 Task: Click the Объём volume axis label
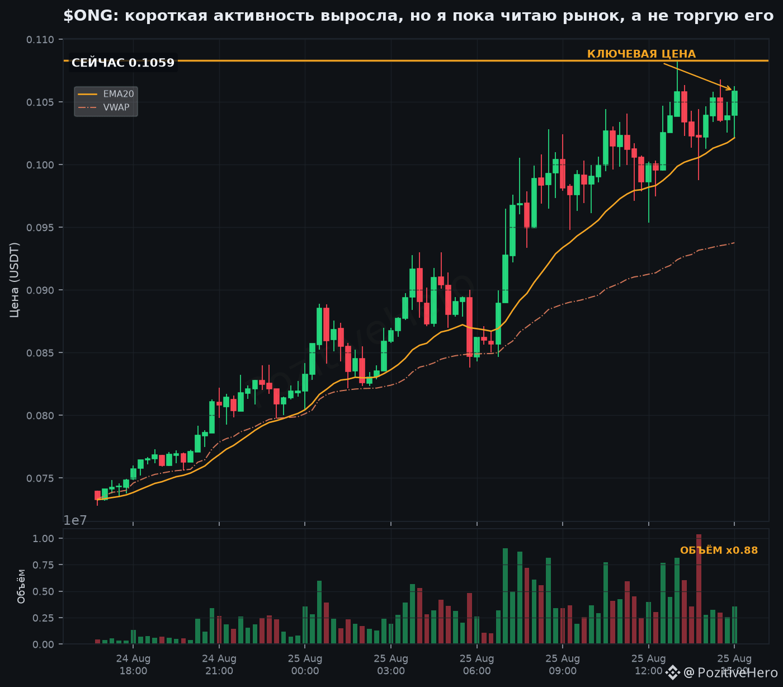[21, 586]
